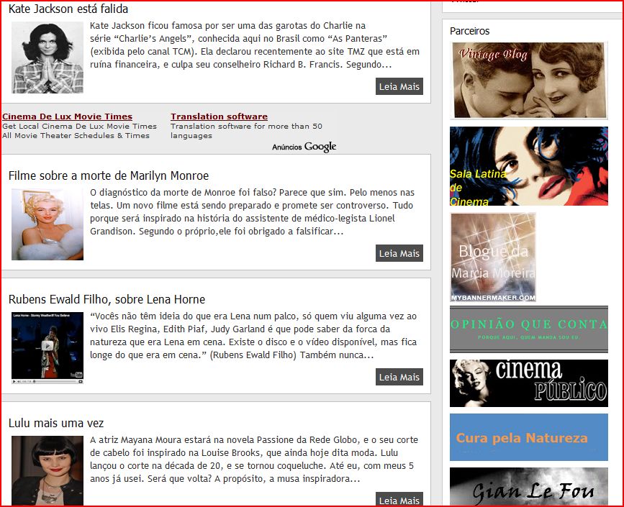Click the Anúncios Google label
The width and height of the screenshot is (624, 507).
pos(304,147)
